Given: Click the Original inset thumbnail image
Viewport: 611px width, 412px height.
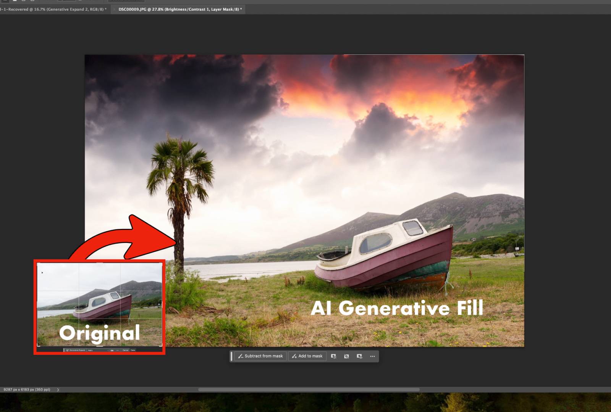Looking at the screenshot, I should pos(99,298).
